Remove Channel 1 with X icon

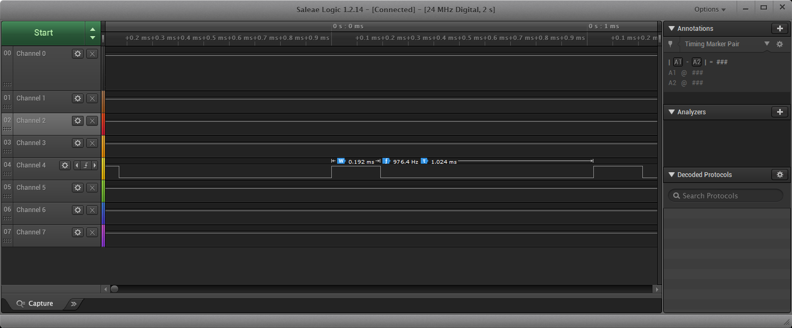coord(92,98)
